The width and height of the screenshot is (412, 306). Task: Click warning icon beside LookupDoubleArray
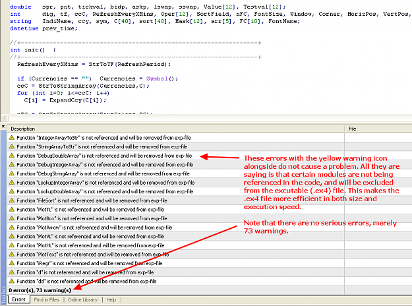point(12,191)
